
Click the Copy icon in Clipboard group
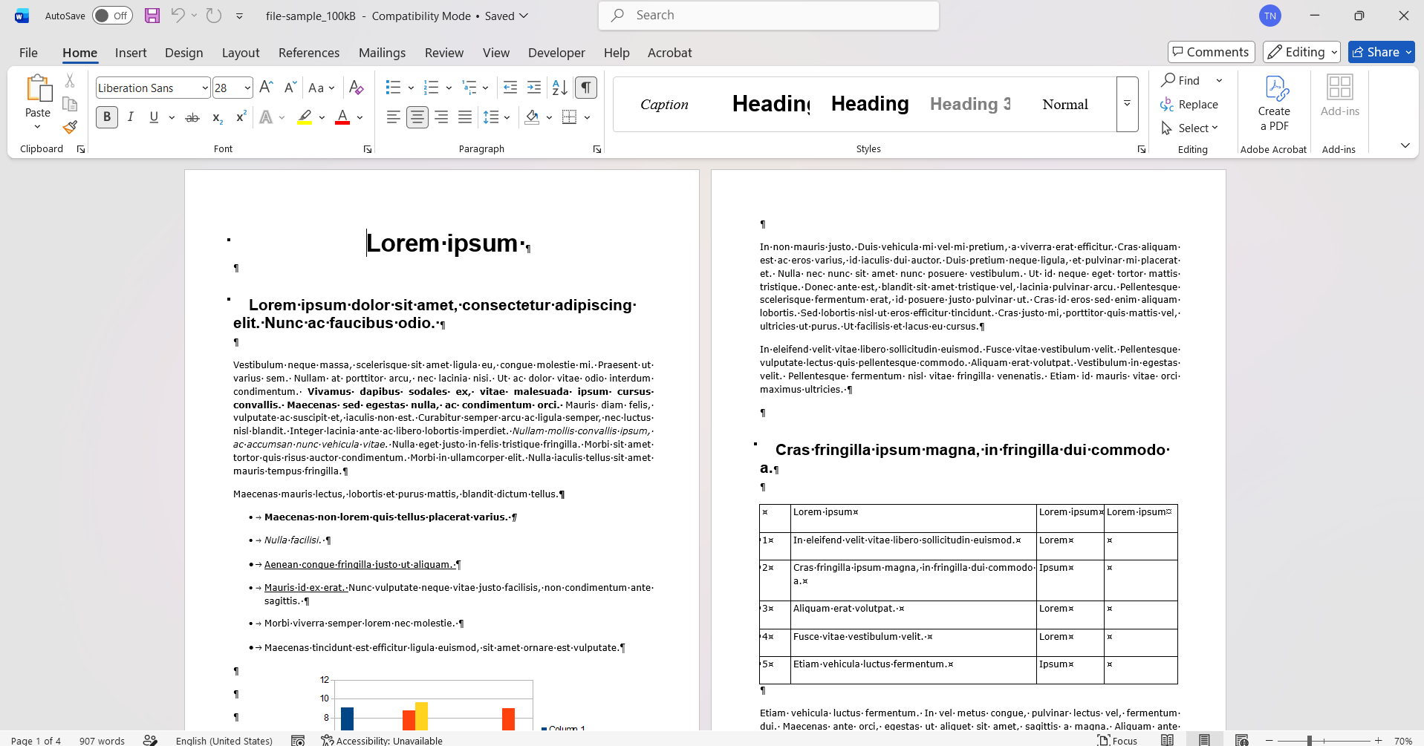[70, 104]
